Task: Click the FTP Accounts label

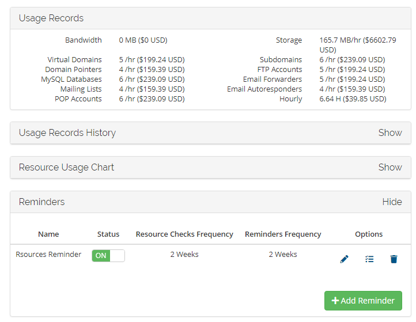Action: (279, 70)
